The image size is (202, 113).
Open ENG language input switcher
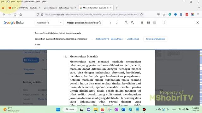174,110
